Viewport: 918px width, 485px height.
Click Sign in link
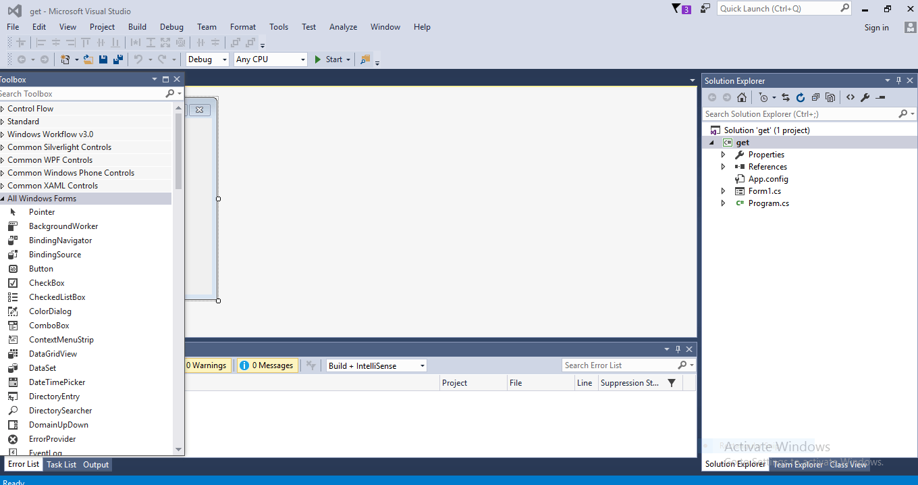876,28
